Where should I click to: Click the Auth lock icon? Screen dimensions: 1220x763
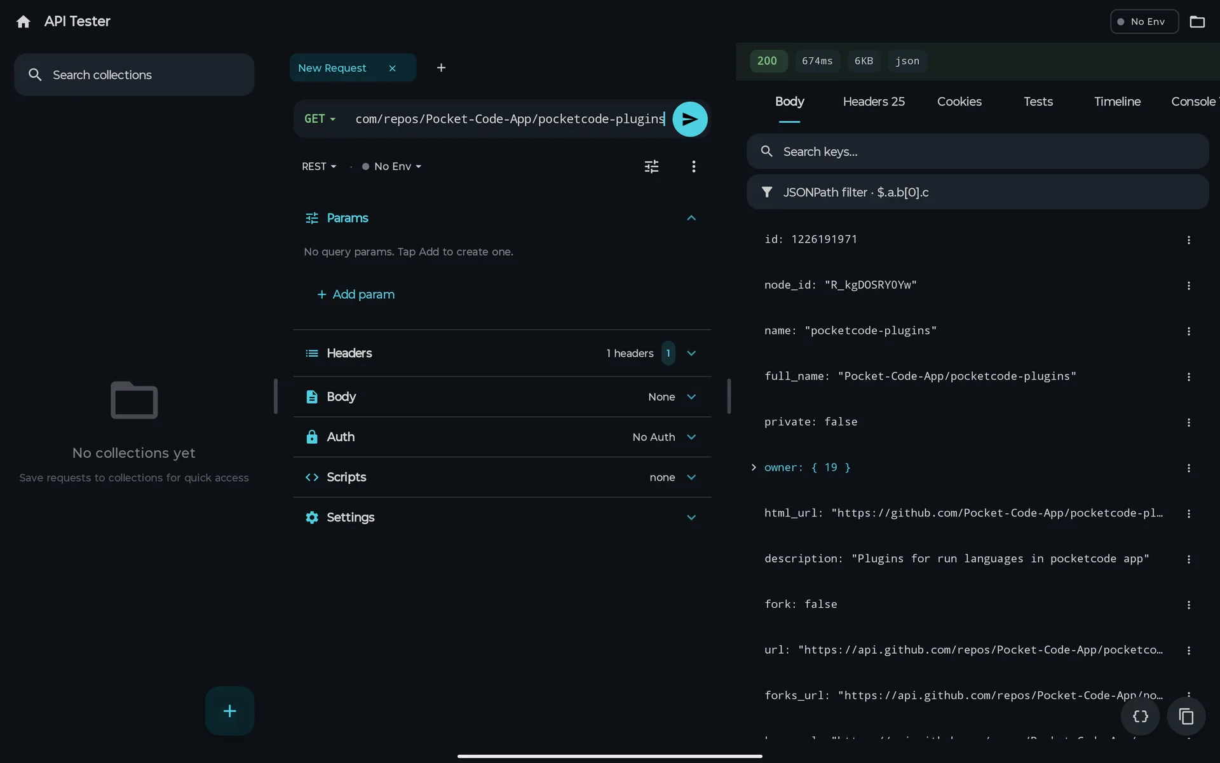(311, 437)
